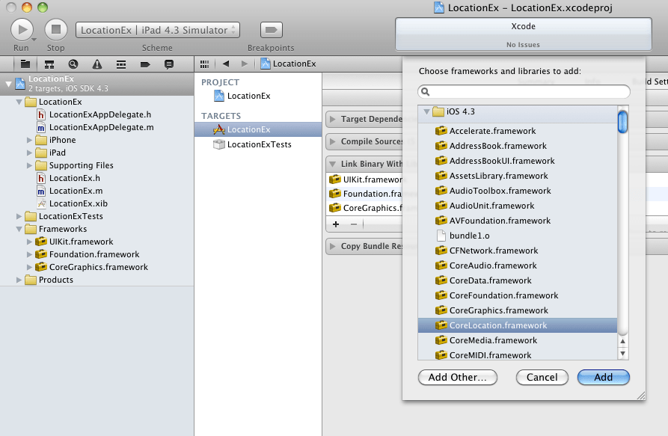
Task: Open the Symbol navigator
Action: (49, 64)
